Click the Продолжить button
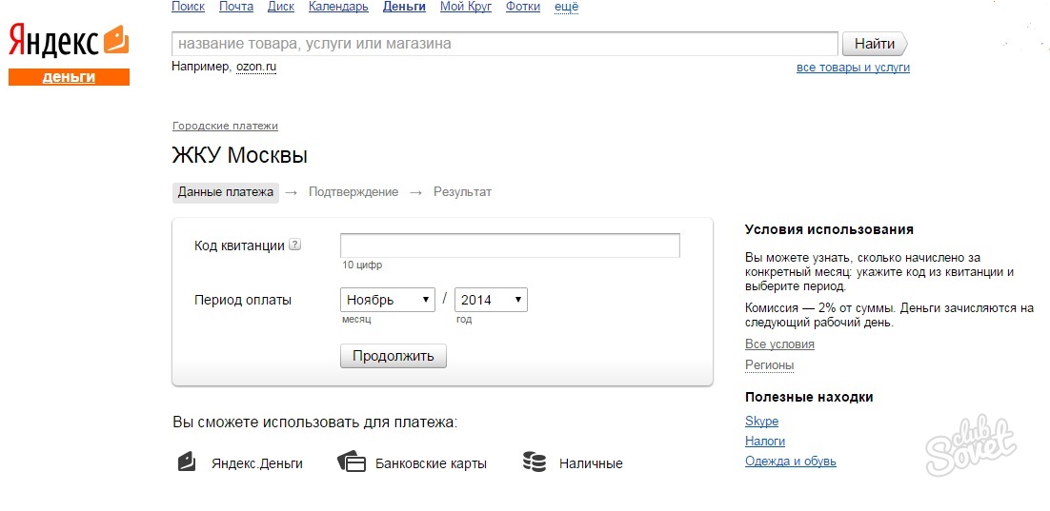 click(x=394, y=356)
